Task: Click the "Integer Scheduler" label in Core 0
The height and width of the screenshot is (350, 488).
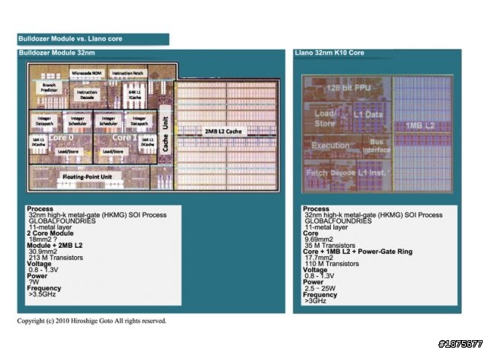Action: click(78, 121)
